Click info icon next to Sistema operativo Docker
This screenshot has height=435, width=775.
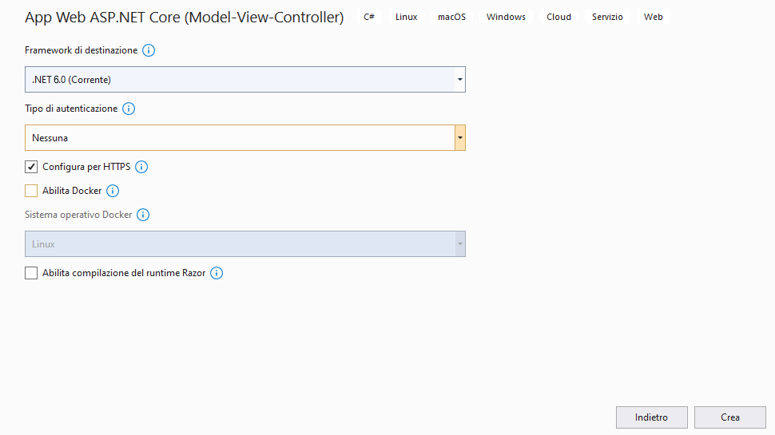point(143,215)
